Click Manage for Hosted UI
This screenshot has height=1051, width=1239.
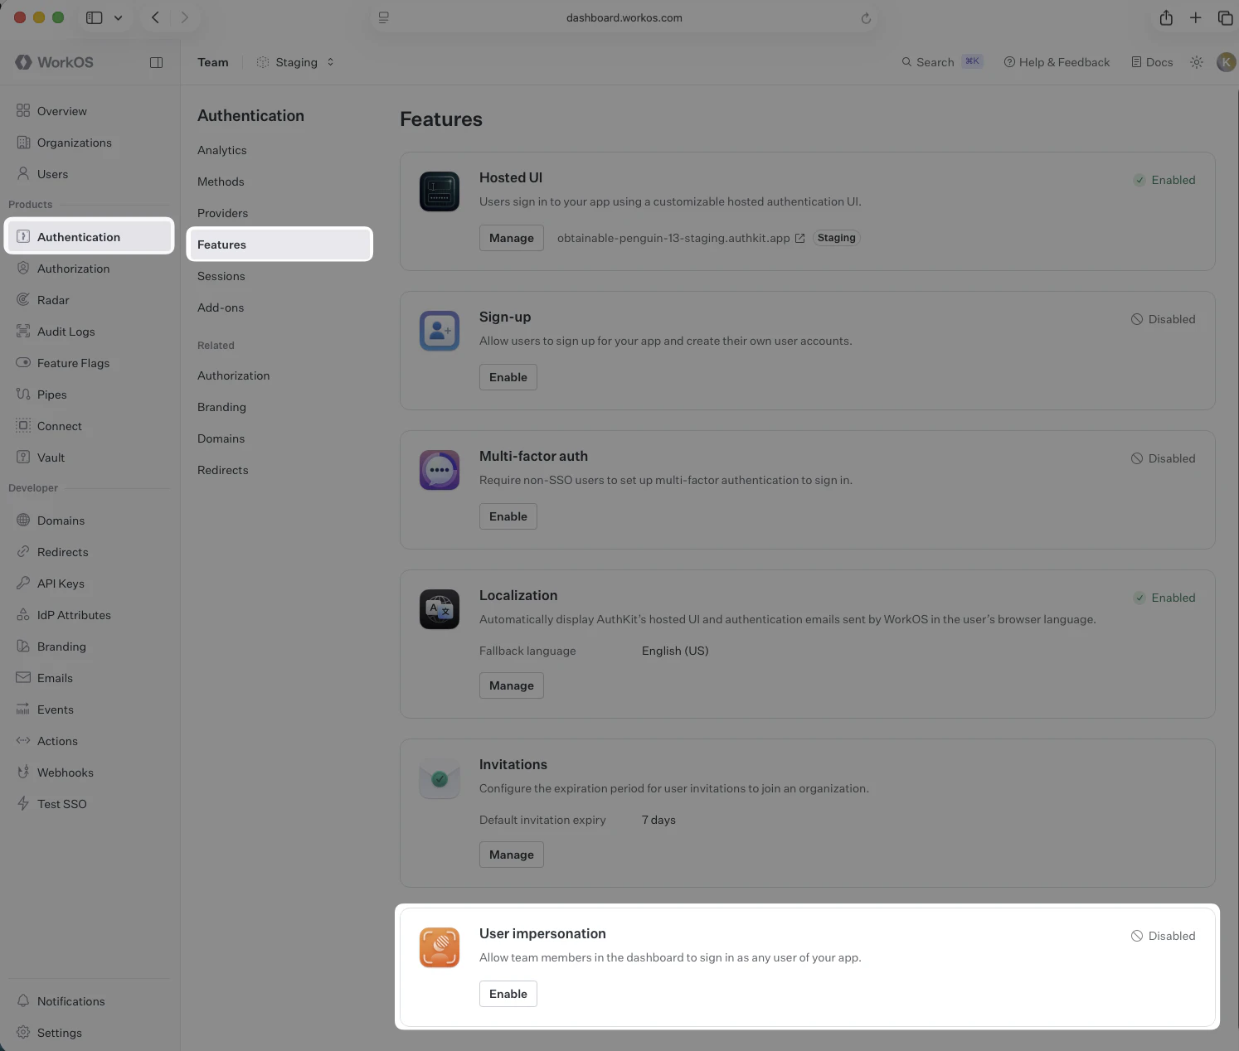pyautogui.click(x=512, y=238)
